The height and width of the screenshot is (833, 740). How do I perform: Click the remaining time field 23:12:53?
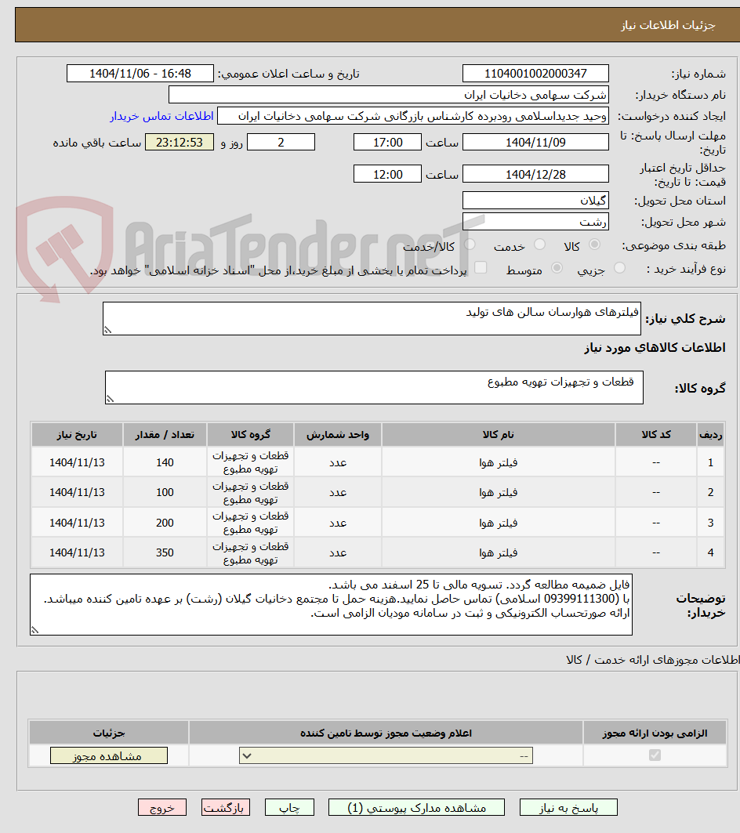[x=180, y=143]
